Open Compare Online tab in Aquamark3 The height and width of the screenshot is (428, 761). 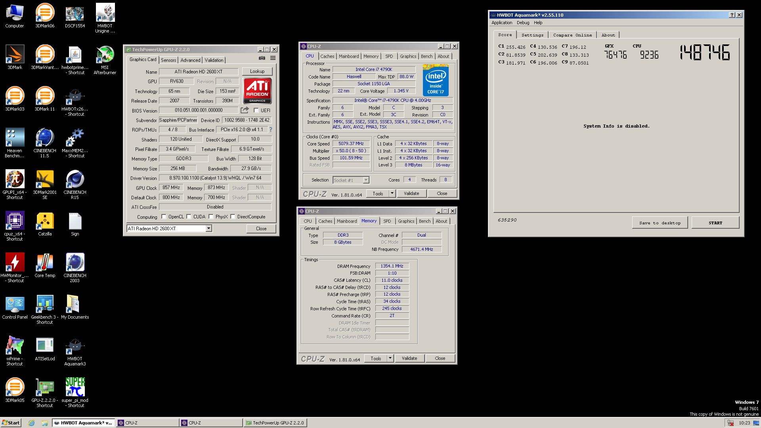572,35
